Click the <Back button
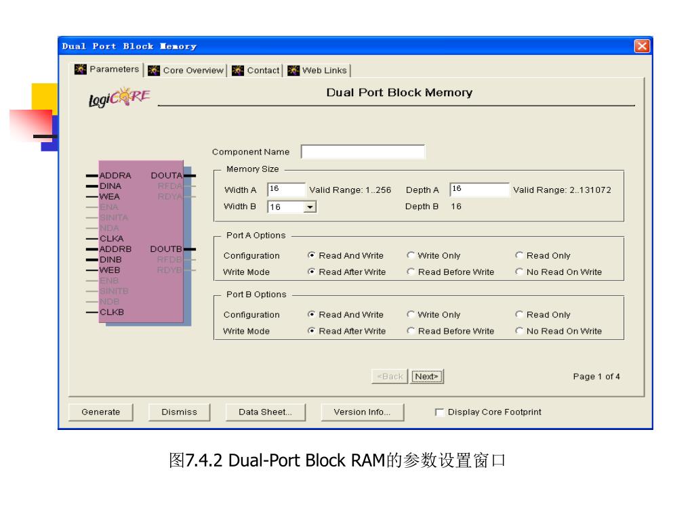This screenshot has height=520, width=694. pyautogui.click(x=390, y=376)
